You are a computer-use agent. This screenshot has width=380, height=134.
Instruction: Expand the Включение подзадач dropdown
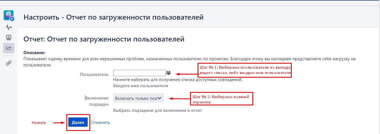click(x=139, y=98)
